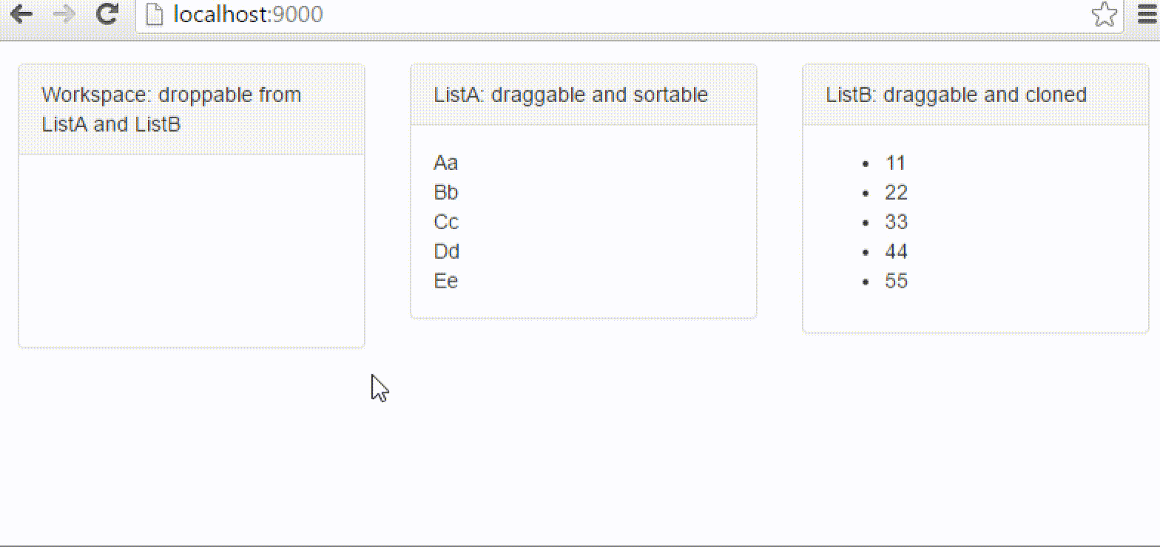Bookmark page with the star icon

pos(1104,14)
